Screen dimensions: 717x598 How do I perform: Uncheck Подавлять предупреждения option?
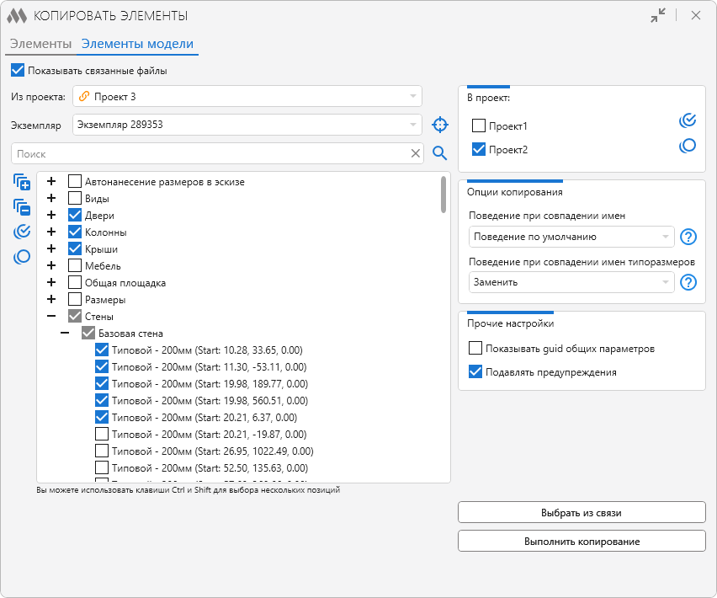[475, 372]
